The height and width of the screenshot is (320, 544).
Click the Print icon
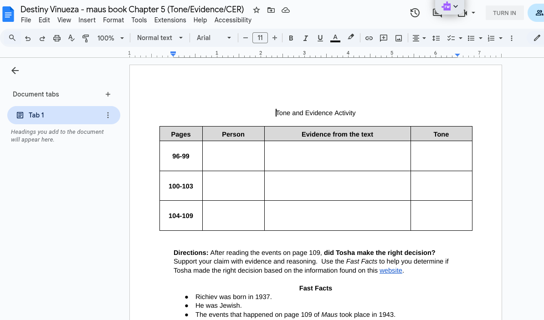56,38
